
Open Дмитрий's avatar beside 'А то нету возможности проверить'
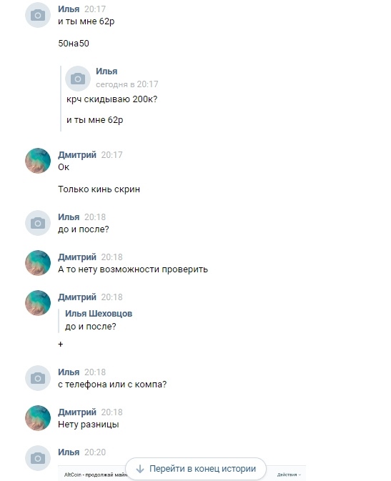pos(38,263)
